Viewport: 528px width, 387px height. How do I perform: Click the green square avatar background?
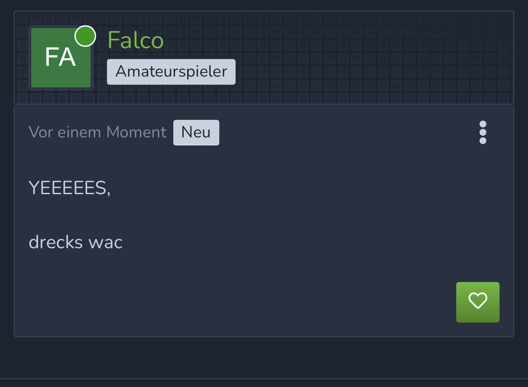click(x=61, y=77)
